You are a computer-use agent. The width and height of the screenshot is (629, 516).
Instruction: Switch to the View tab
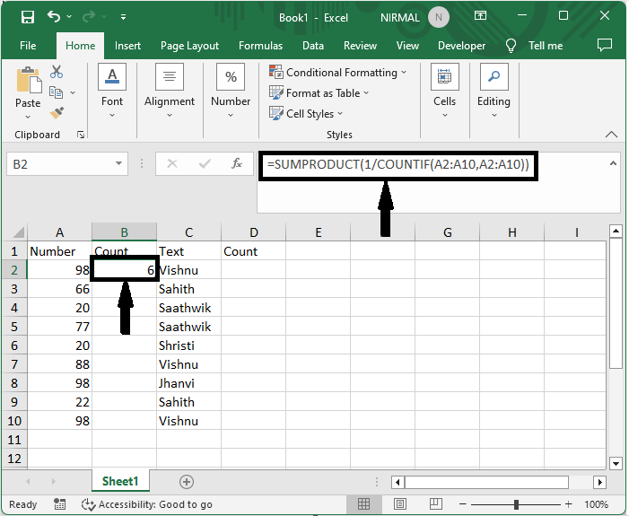[407, 46]
